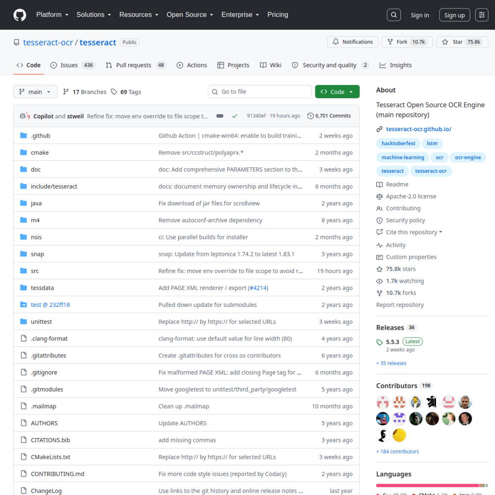Click the green check status icon
Viewport: 495px width, 495px height.
click(x=235, y=116)
